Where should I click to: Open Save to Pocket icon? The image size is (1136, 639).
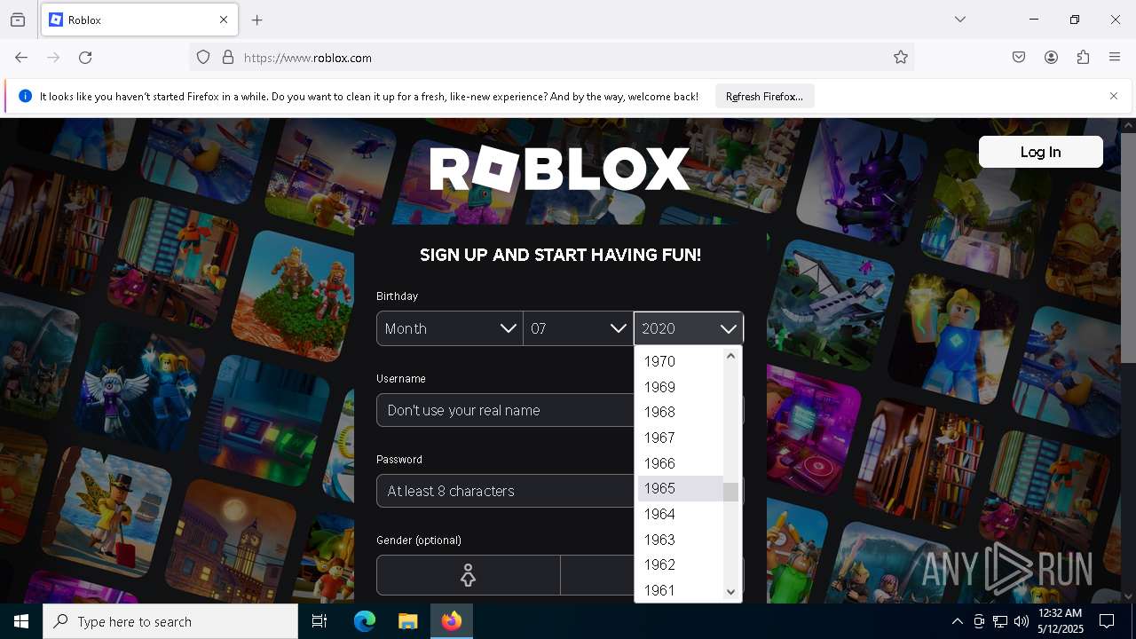1019,57
